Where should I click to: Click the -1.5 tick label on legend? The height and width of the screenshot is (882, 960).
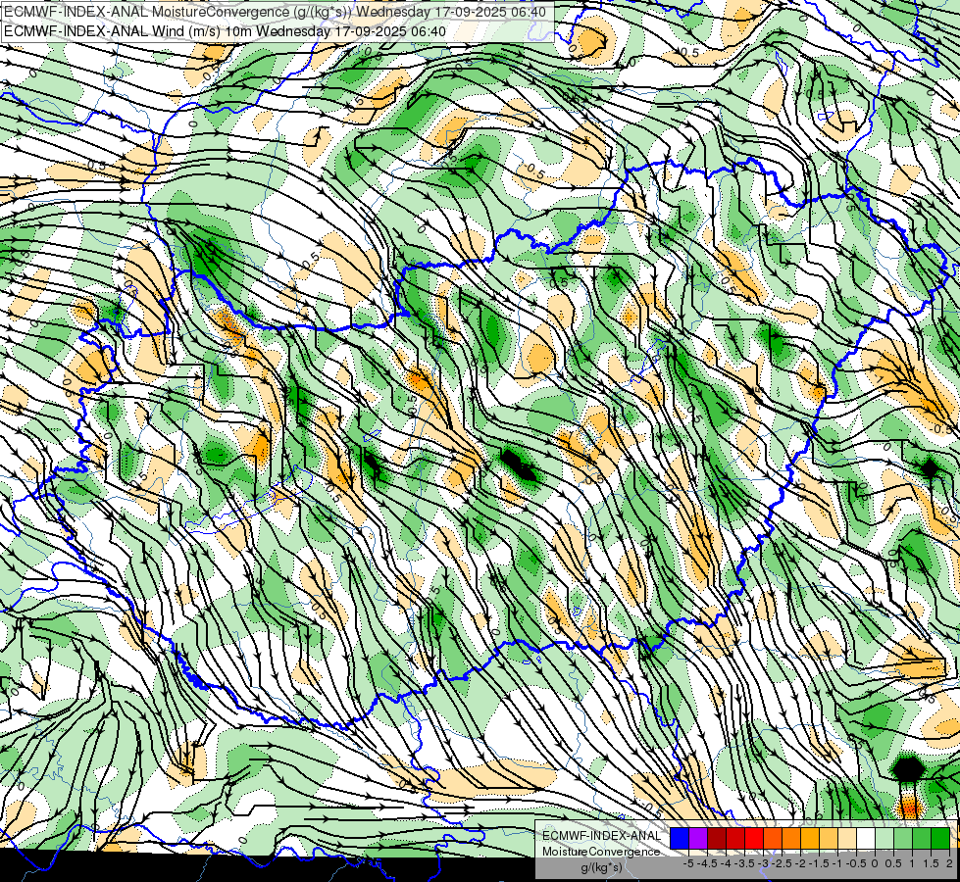click(x=819, y=863)
